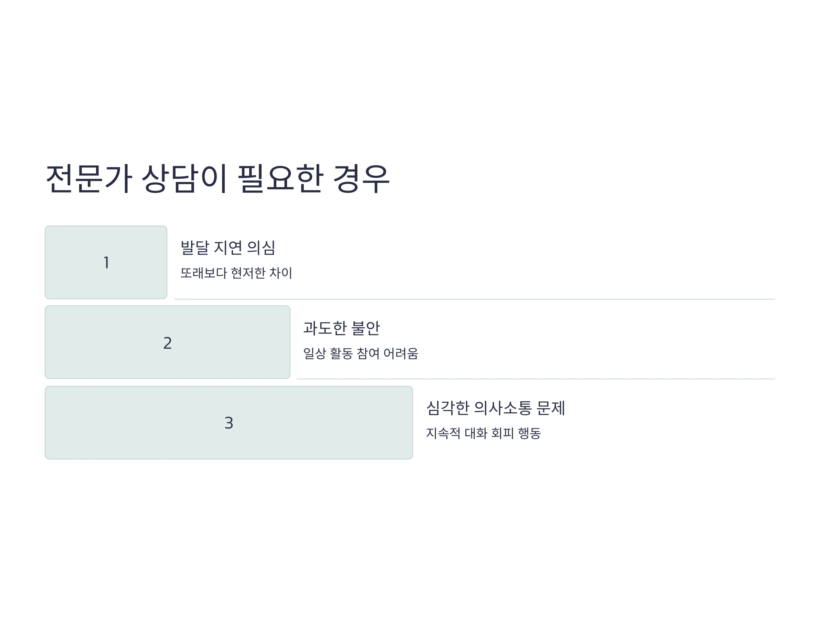
Task: Select the numbered box labeled 3
Action: click(x=229, y=422)
